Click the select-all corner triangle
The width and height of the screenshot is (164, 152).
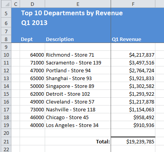pyautogui.click(x=6, y=4)
